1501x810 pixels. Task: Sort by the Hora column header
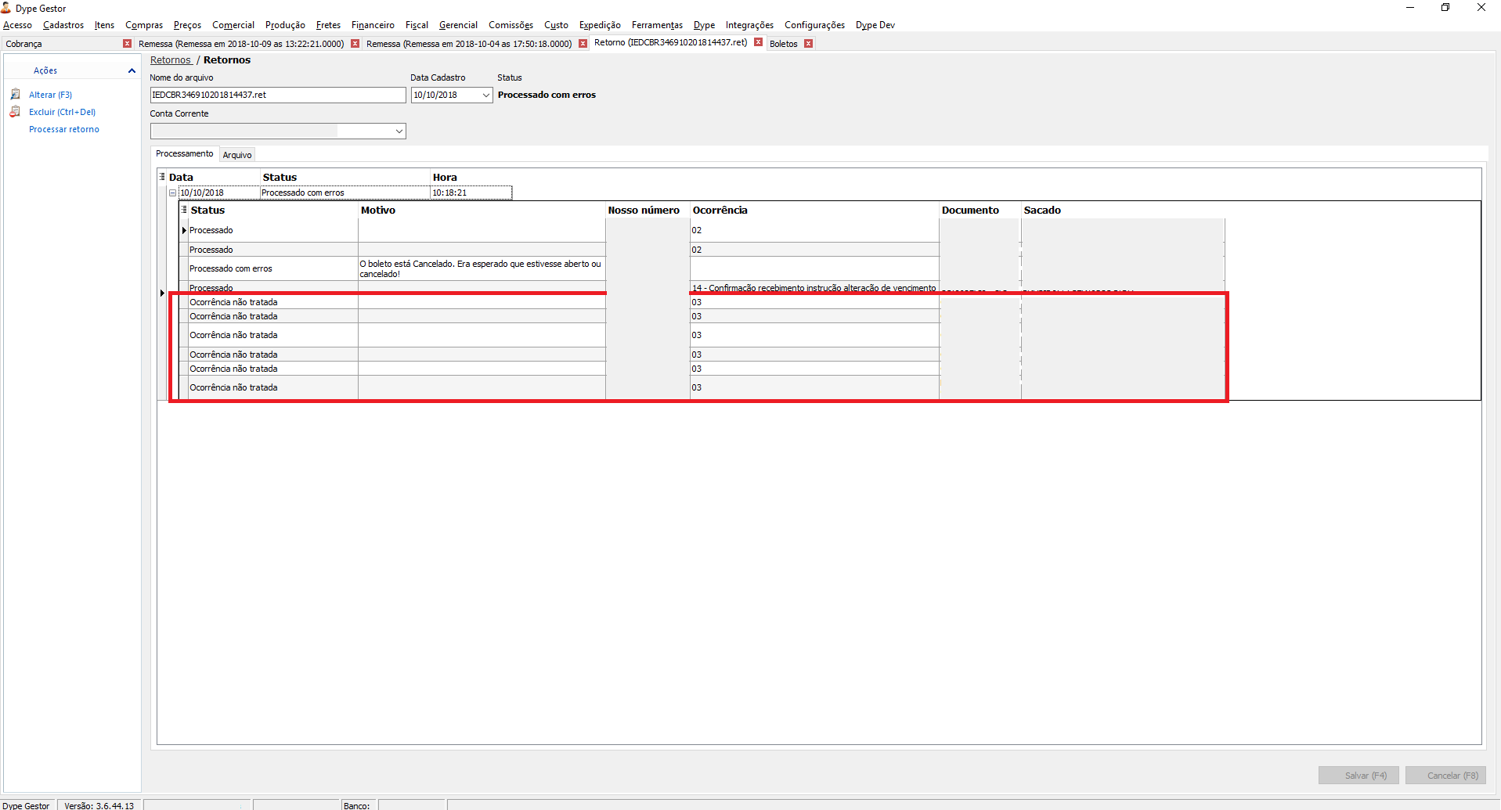pos(471,178)
